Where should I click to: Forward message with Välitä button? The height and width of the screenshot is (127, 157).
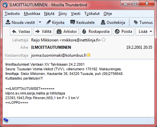[x=43, y=32]
